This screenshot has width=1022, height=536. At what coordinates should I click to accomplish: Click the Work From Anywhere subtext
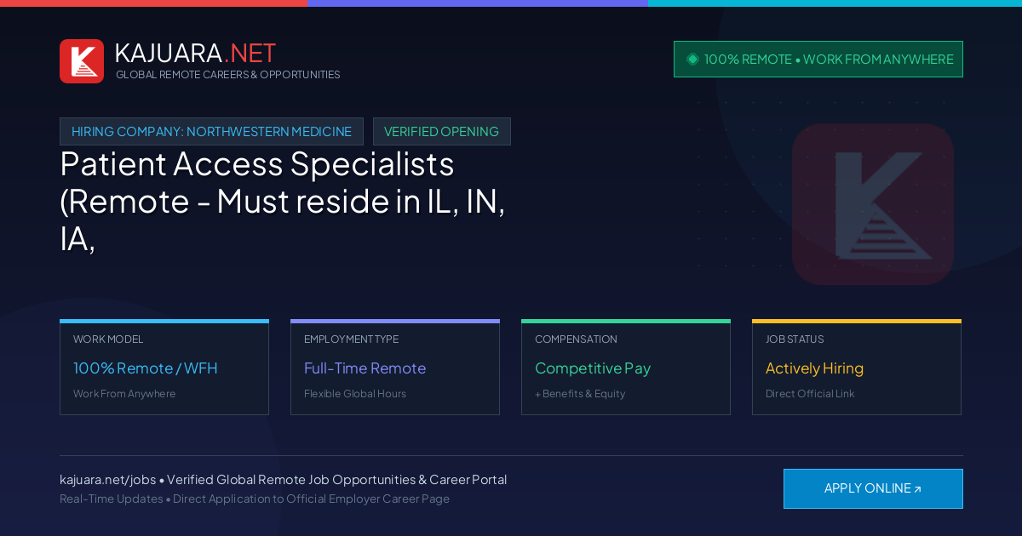(x=124, y=394)
